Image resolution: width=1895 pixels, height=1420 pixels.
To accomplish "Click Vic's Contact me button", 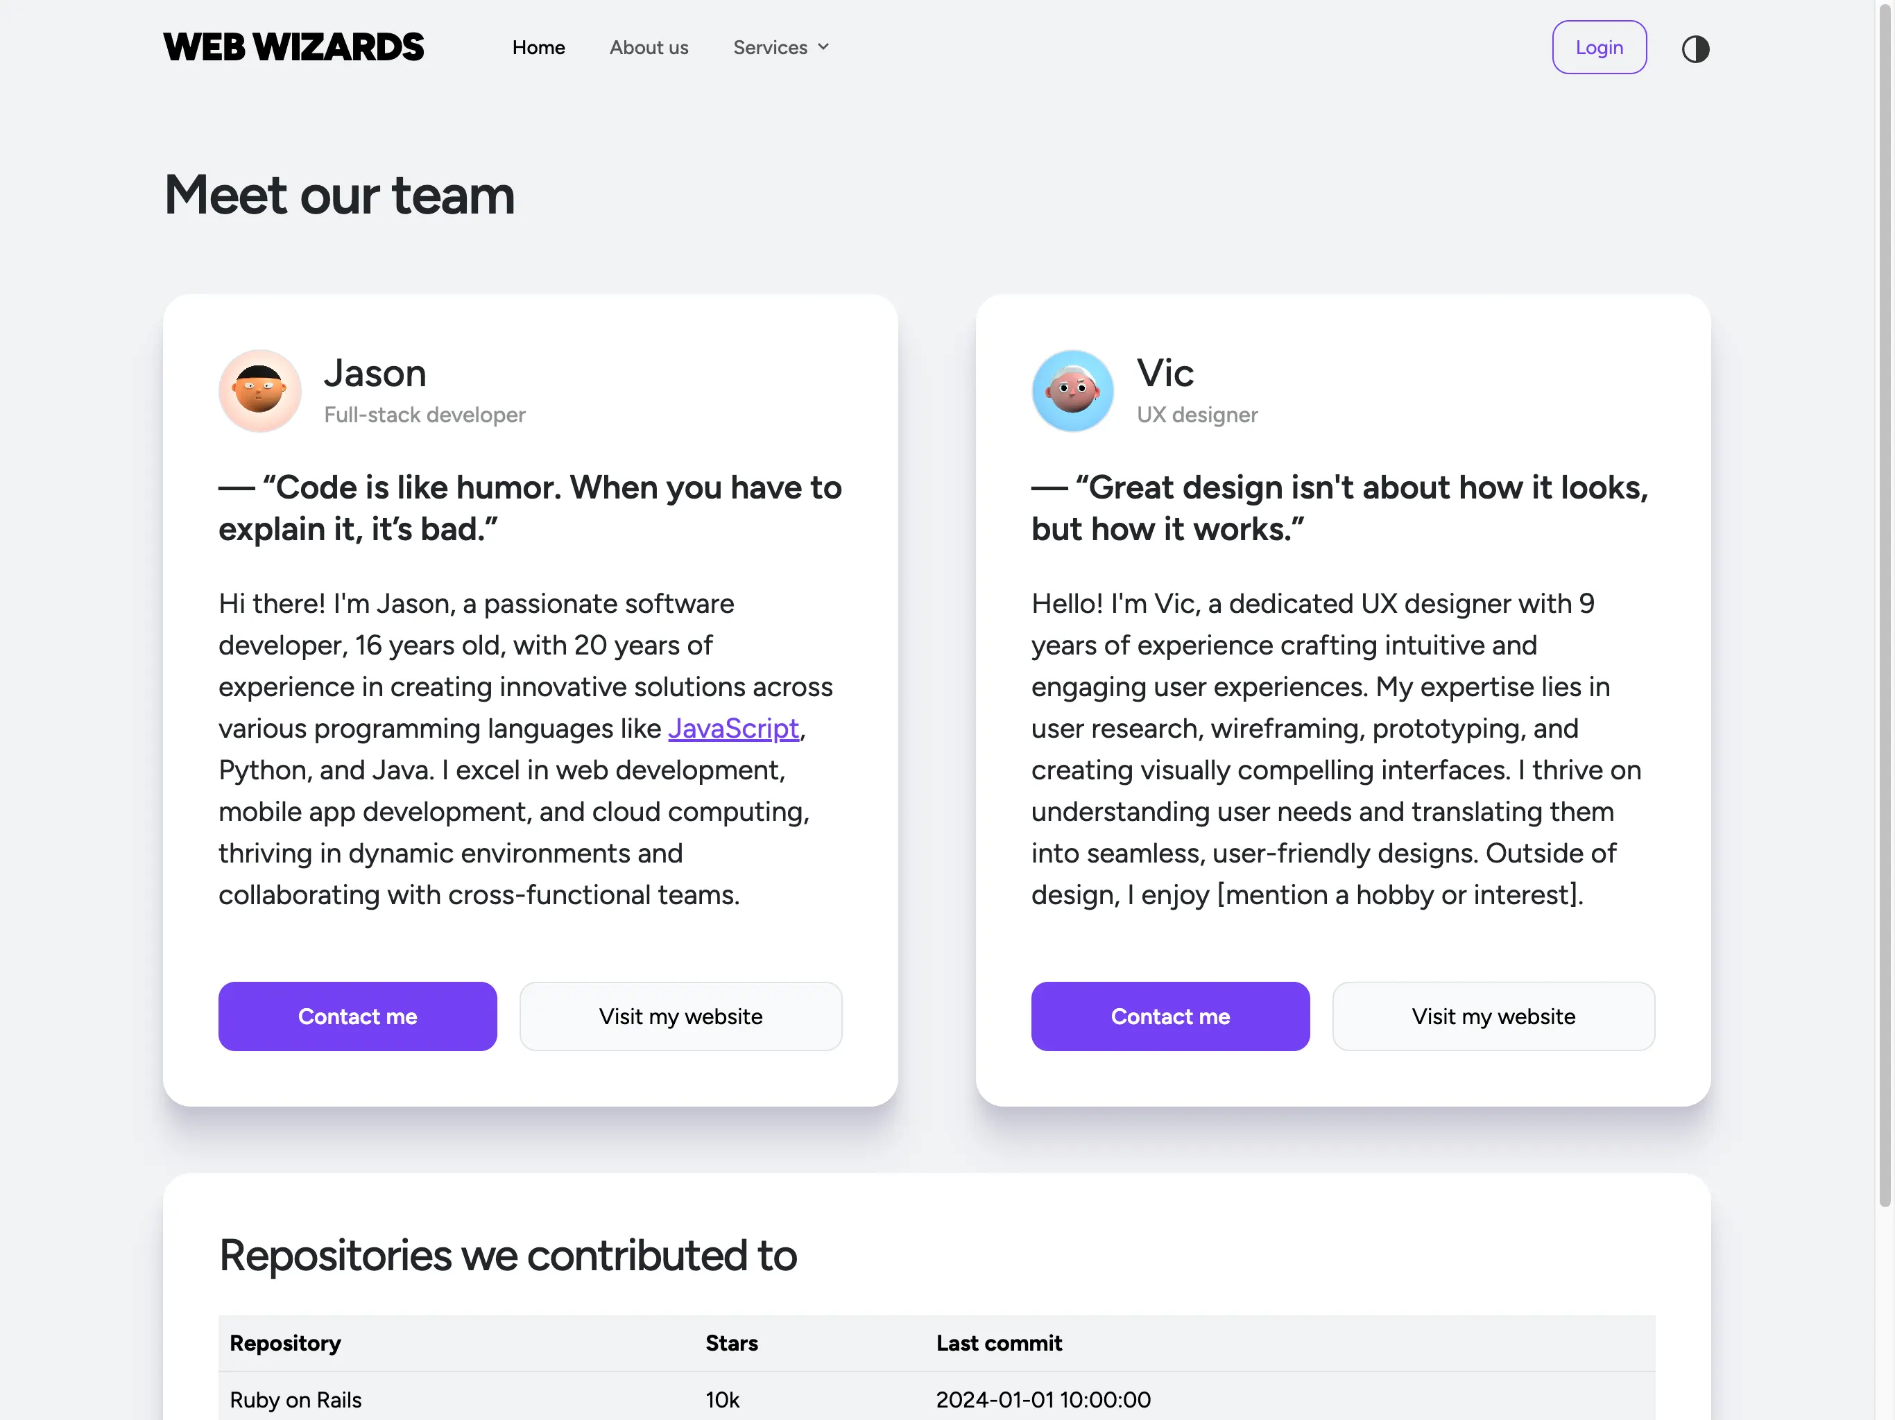I will click(x=1170, y=1016).
